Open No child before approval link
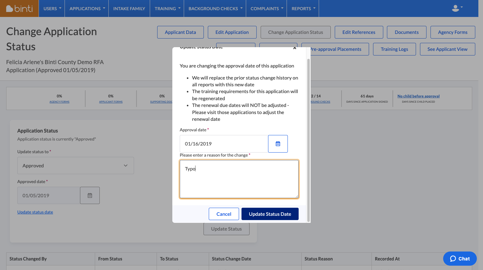 coord(418,96)
